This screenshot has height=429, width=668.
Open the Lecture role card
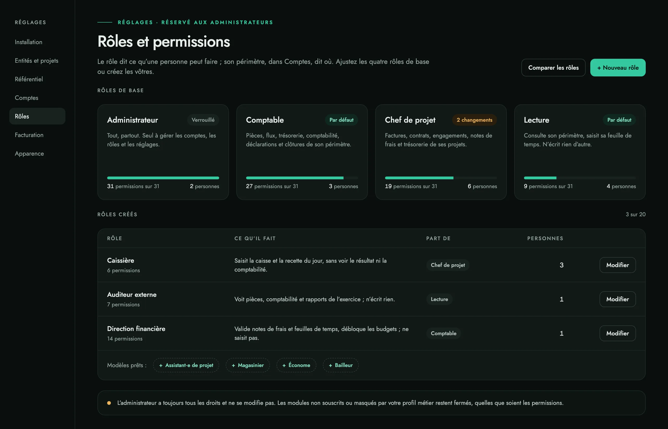coord(580,152)
